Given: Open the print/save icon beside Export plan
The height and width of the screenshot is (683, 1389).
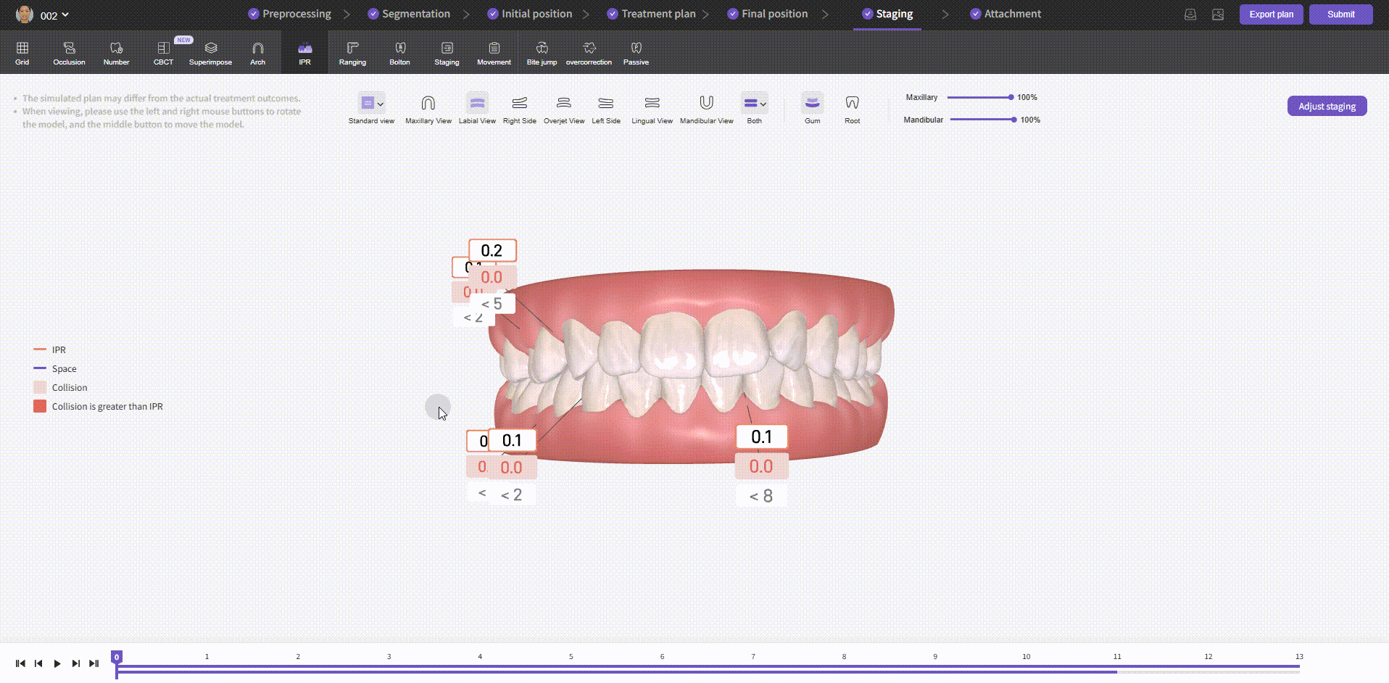Looking at the screenshot, I should coord(1190,15).
